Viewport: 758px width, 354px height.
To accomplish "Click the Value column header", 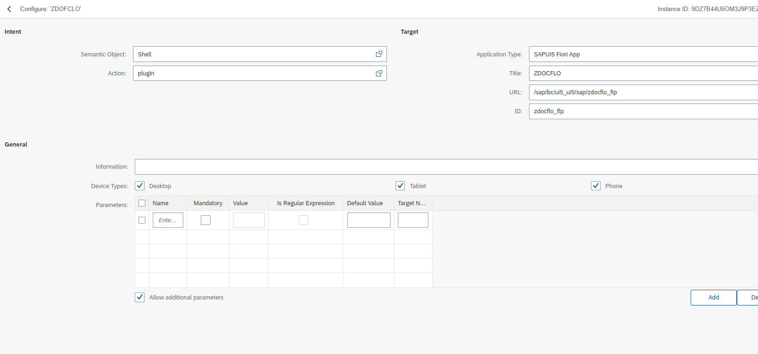I will [249, 203].
